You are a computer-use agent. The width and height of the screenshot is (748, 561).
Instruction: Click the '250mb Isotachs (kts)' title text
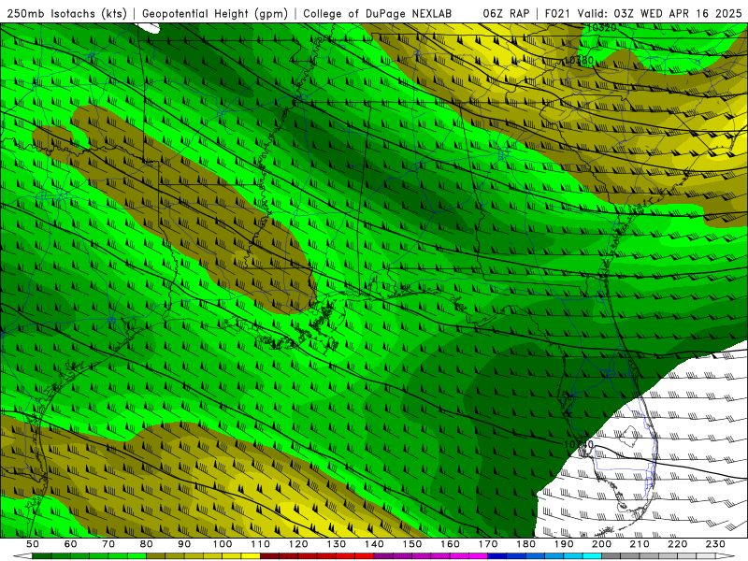point(66,13)
